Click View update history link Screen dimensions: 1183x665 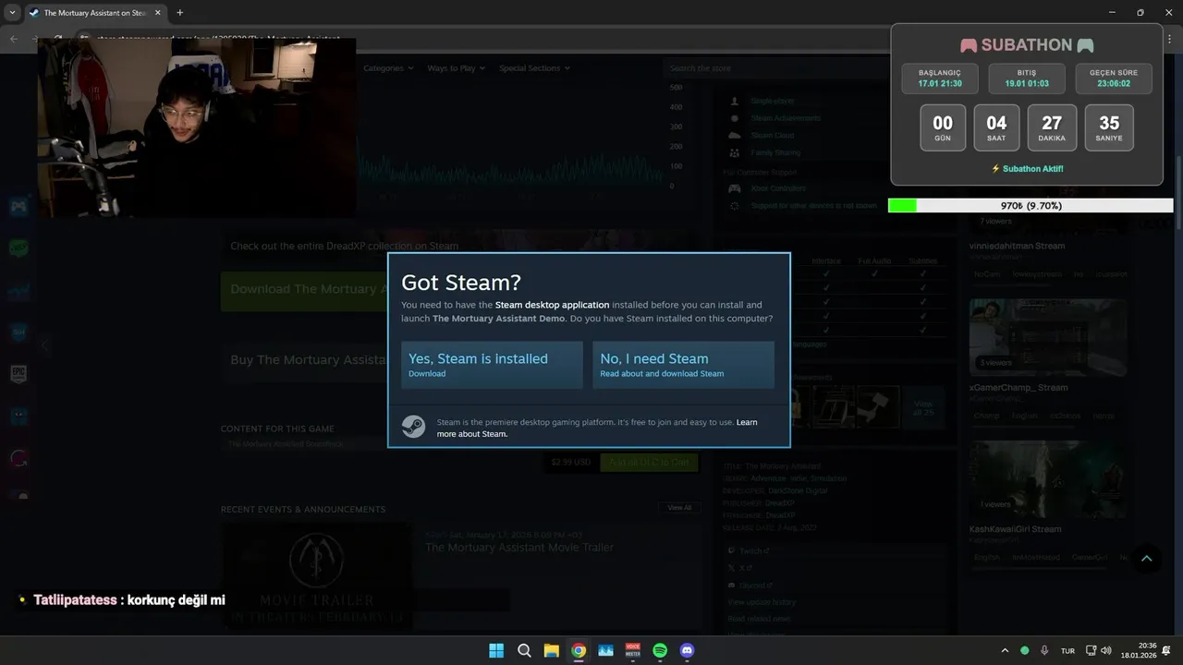(x=762, y=602)
